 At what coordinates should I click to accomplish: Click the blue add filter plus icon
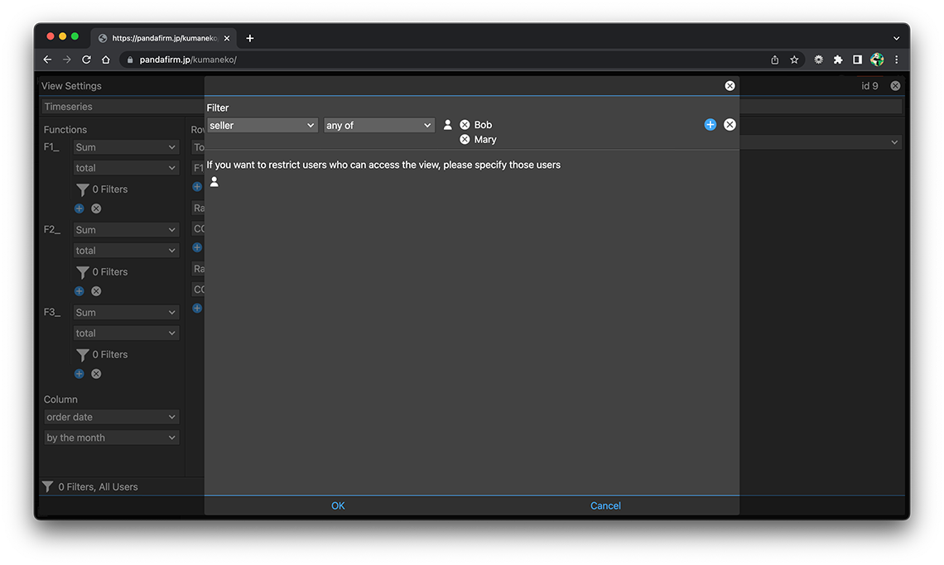coord(710,125)
